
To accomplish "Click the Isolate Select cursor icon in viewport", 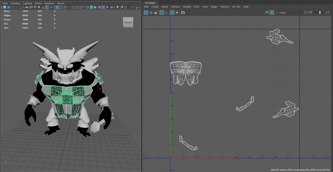I will point(136,7).
